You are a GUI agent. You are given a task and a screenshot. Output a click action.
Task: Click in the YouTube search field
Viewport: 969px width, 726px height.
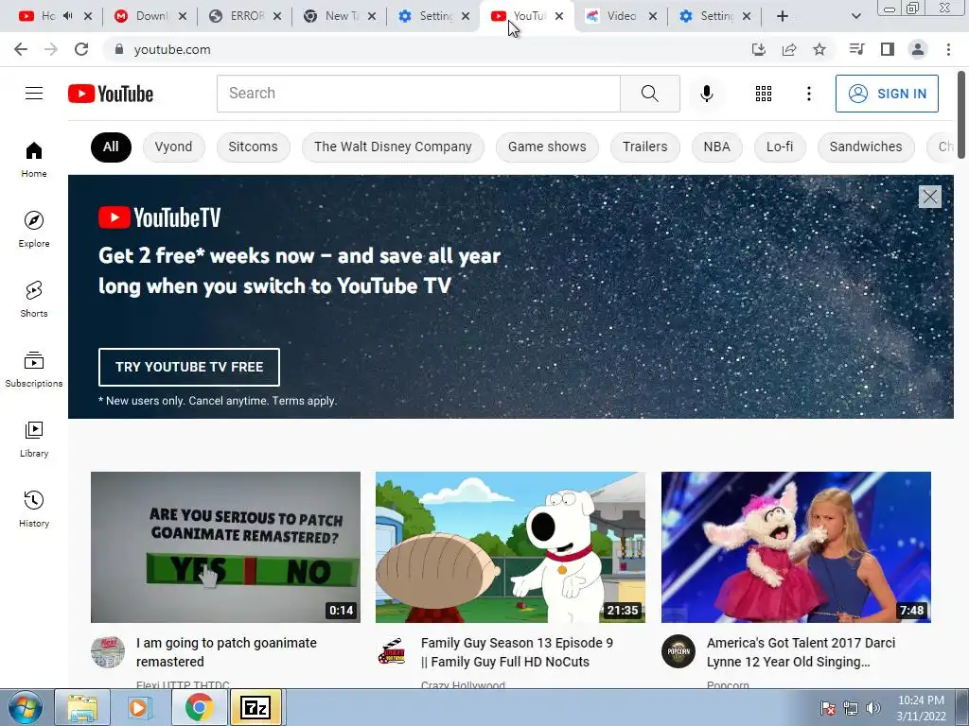point(418,94)
